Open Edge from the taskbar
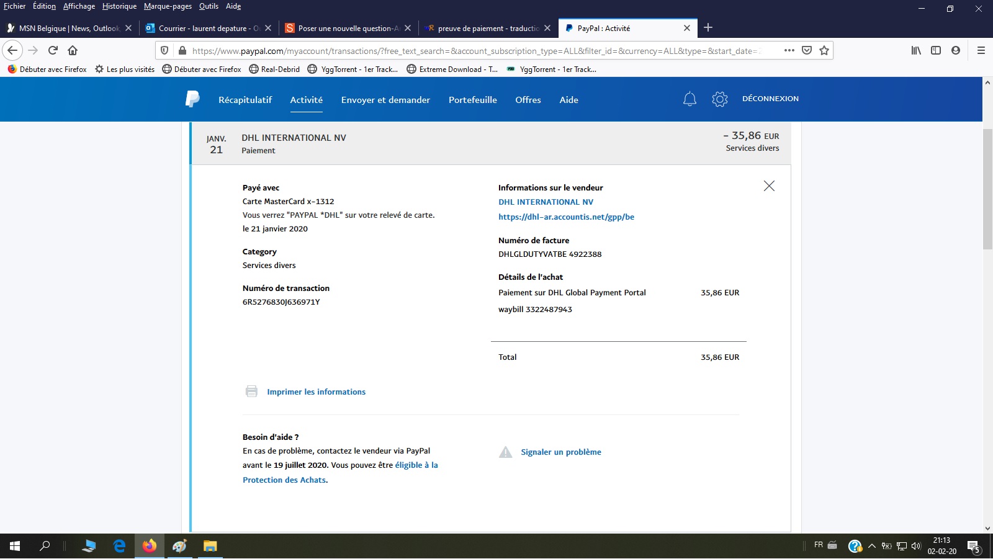Image resolution: width=993 pixels, height=559 pixels. click(119, 546)
